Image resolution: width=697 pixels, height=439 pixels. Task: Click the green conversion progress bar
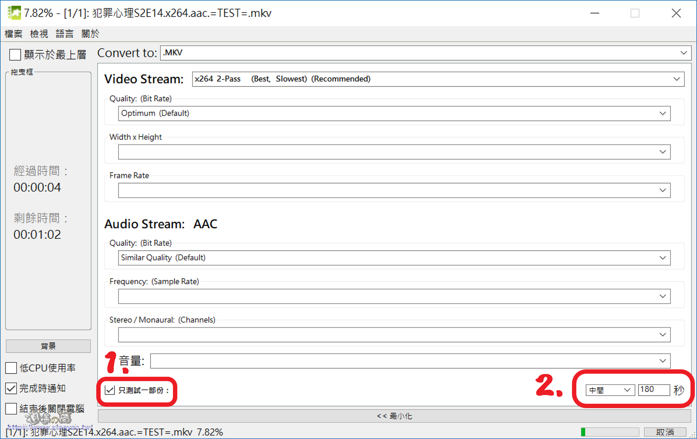(x=610, y=432)
